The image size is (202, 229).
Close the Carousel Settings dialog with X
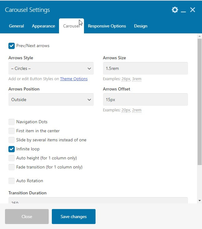tap(193, 10)
